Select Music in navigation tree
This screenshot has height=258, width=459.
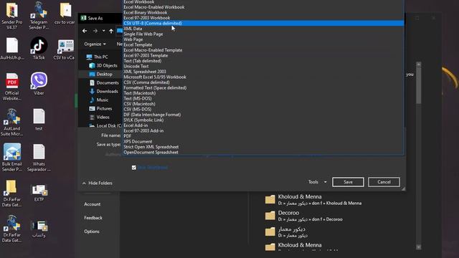pyautogui.click(x=99, y=100)
